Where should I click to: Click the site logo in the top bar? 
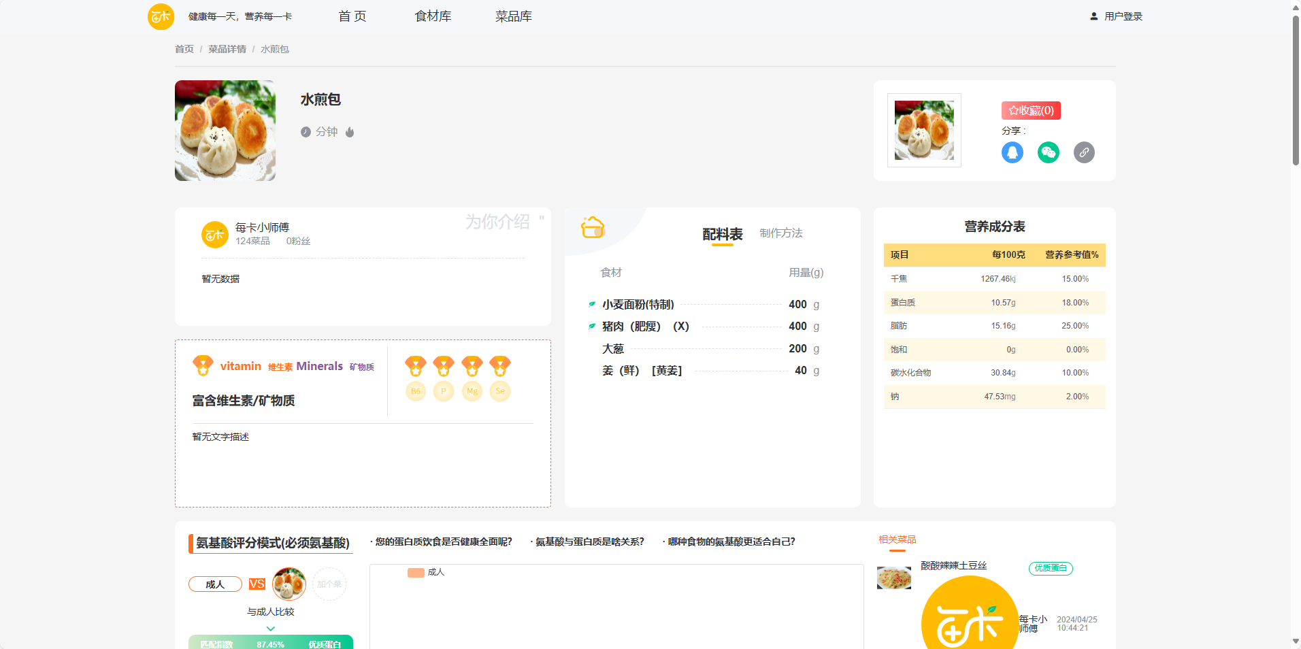161,16
